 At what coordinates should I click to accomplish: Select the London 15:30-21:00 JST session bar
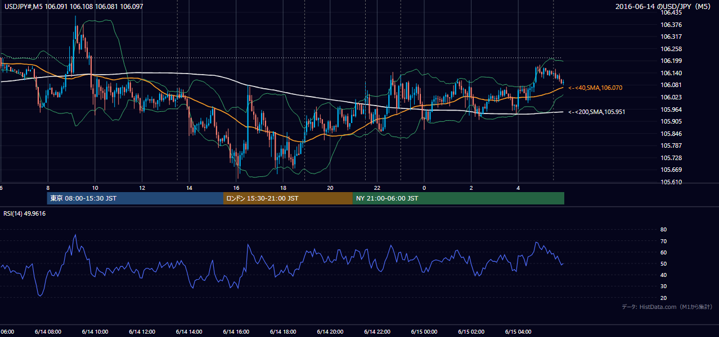[x=288, y=198]
